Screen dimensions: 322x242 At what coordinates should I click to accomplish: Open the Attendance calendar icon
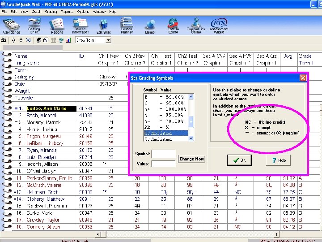pos(11,26)
